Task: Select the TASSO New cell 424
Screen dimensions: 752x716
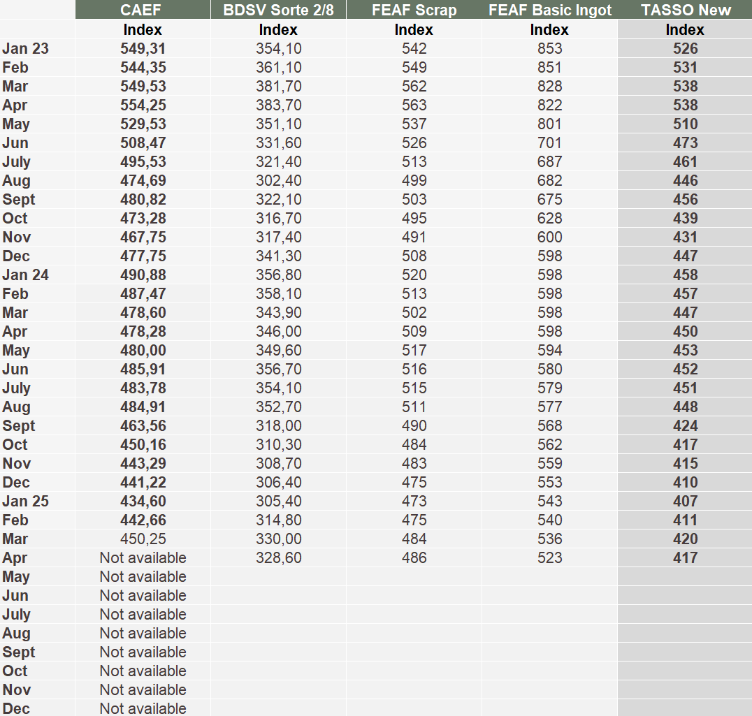Action: tap(686, 425)
